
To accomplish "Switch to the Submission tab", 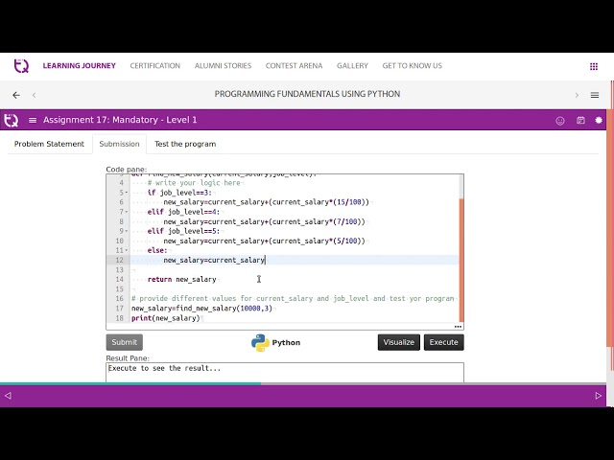I will (x=119, y=144).
